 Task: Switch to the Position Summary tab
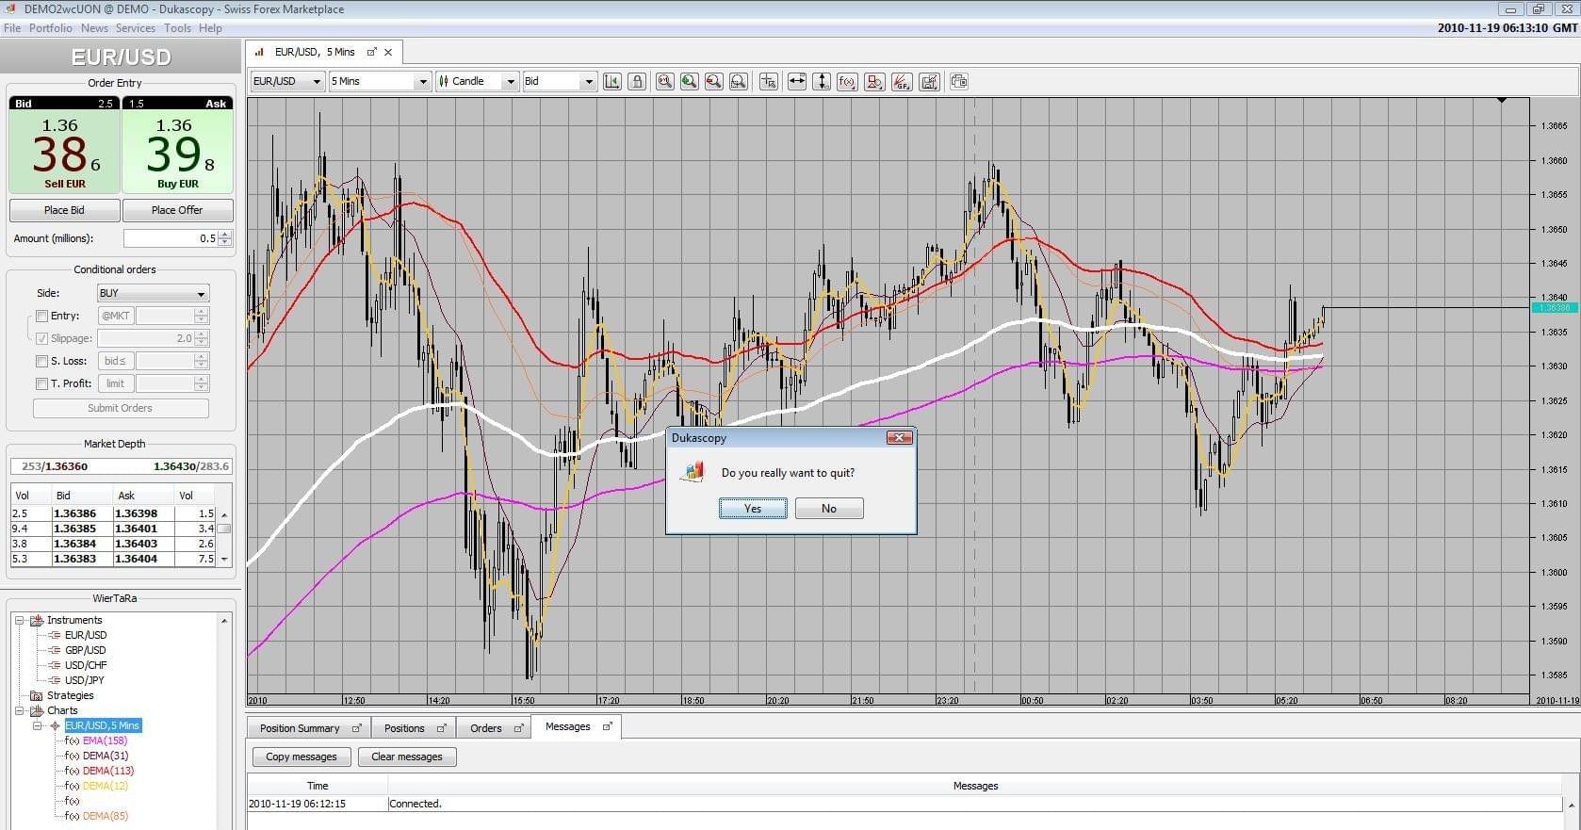309,728
